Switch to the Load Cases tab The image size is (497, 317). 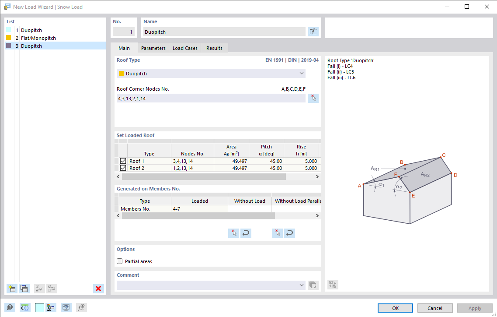point(184,48)
